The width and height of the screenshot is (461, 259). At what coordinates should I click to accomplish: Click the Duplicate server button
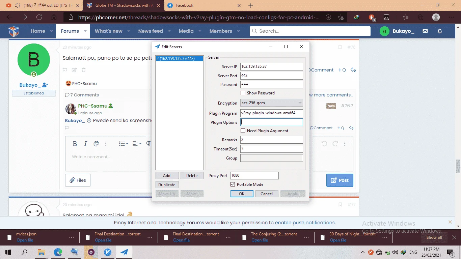point(167,185)
